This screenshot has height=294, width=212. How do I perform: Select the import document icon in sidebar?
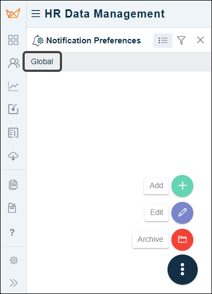click(13, 109)
